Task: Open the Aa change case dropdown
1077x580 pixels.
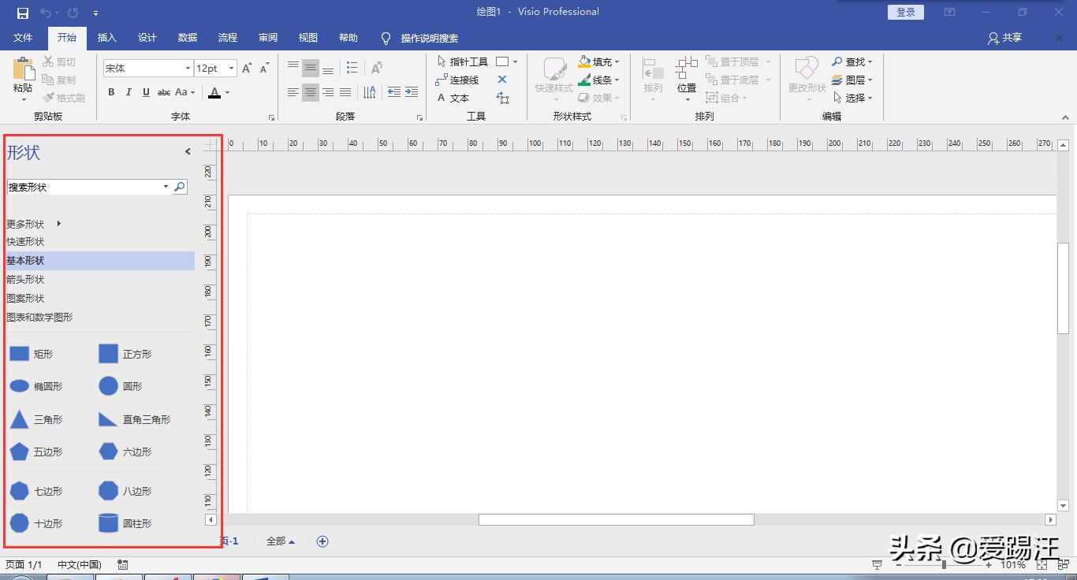Action: pos(184,92)
